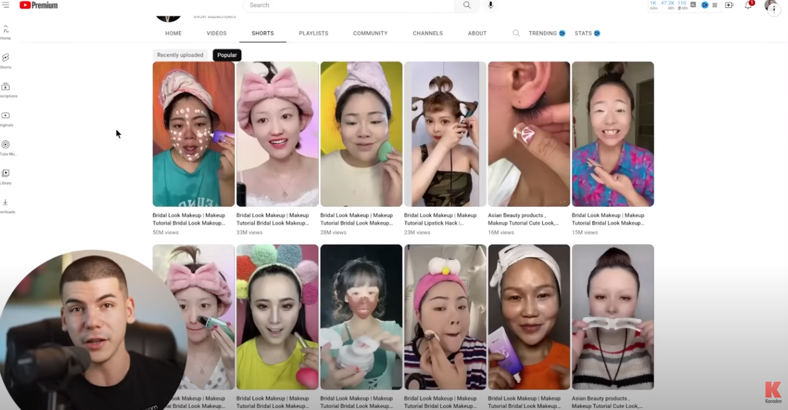Open Shorts in the left sidebar
Image resolution: width=788 pixels, height=410 pixels.
point(5,61)
